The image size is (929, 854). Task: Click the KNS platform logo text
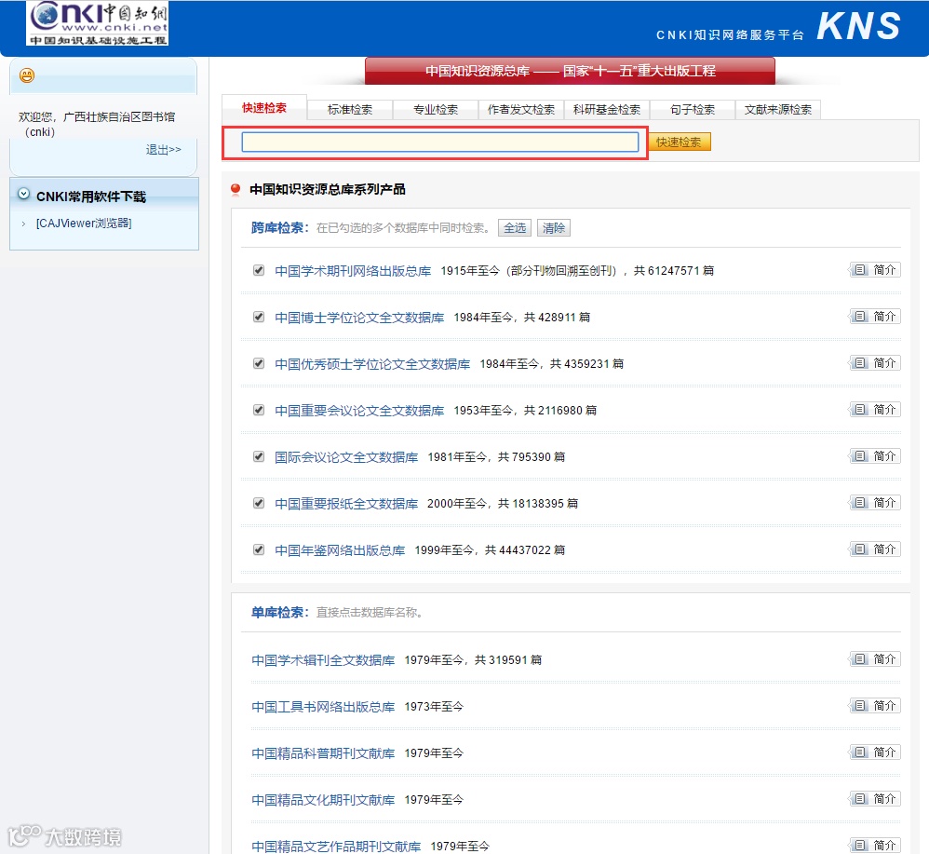coord(858,26)
